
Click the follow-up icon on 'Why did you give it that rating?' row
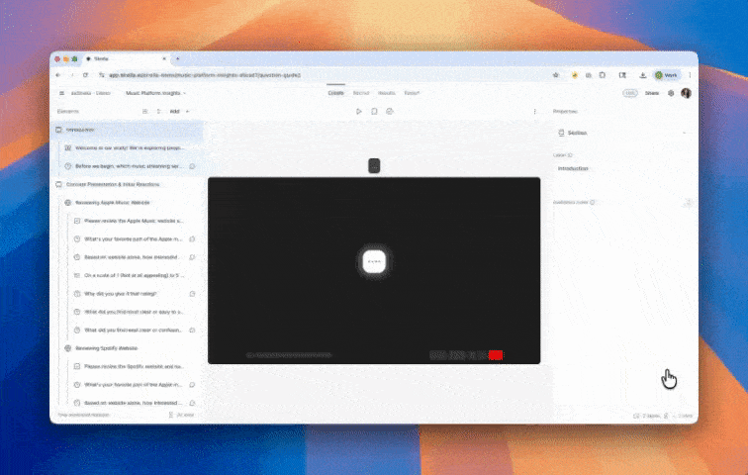point(192,294)
